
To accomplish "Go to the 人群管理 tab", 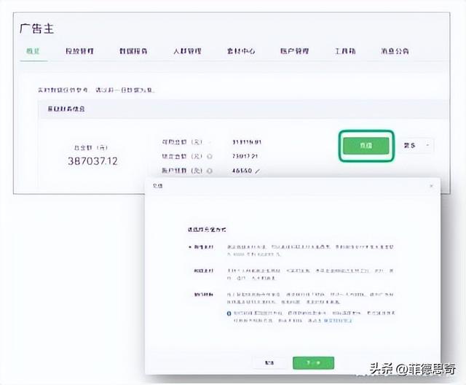I will click(187, 51).
